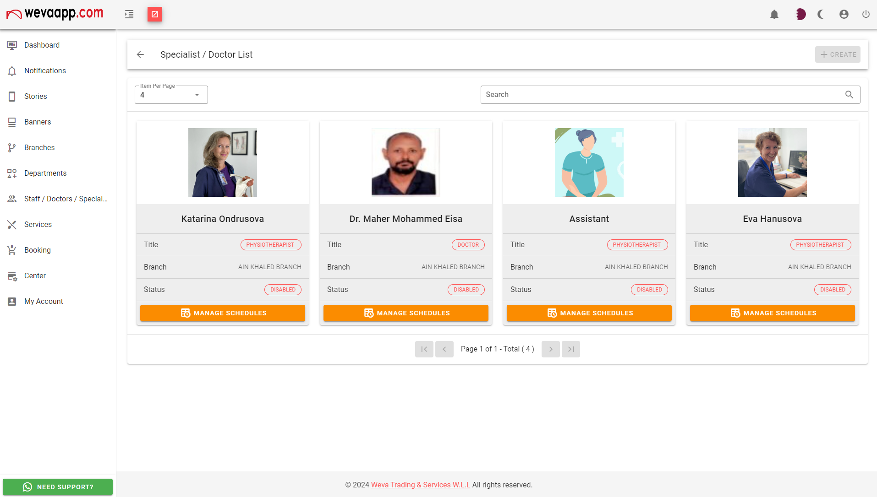Click the Page 1 of 1 total text

[498, 349]
